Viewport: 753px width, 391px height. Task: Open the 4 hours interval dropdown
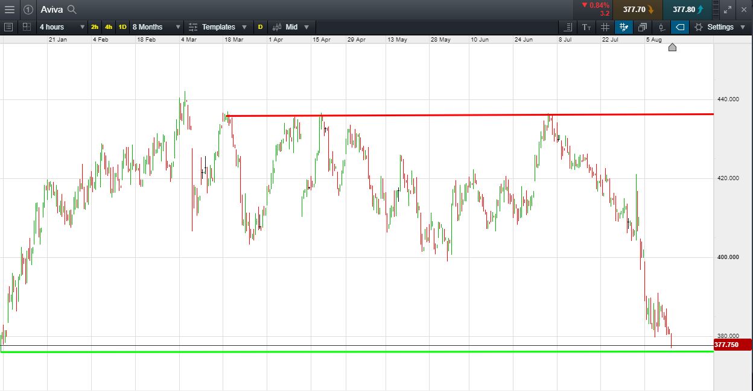coord(62,27)
